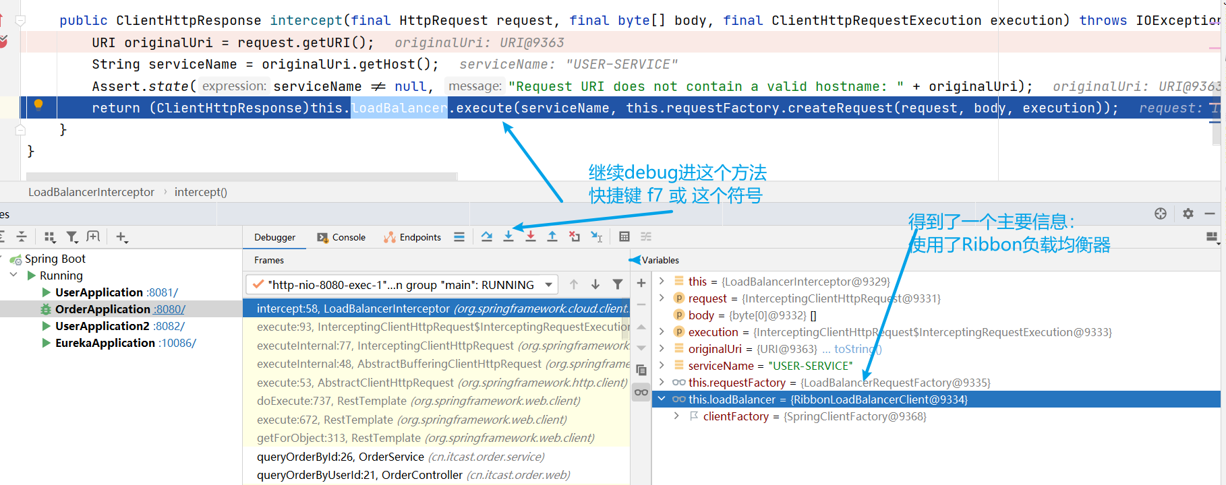The height and width of the screenshot is (485, 1226).
Task: Switch to the Endpoints tab
Action: click(412, 237)
